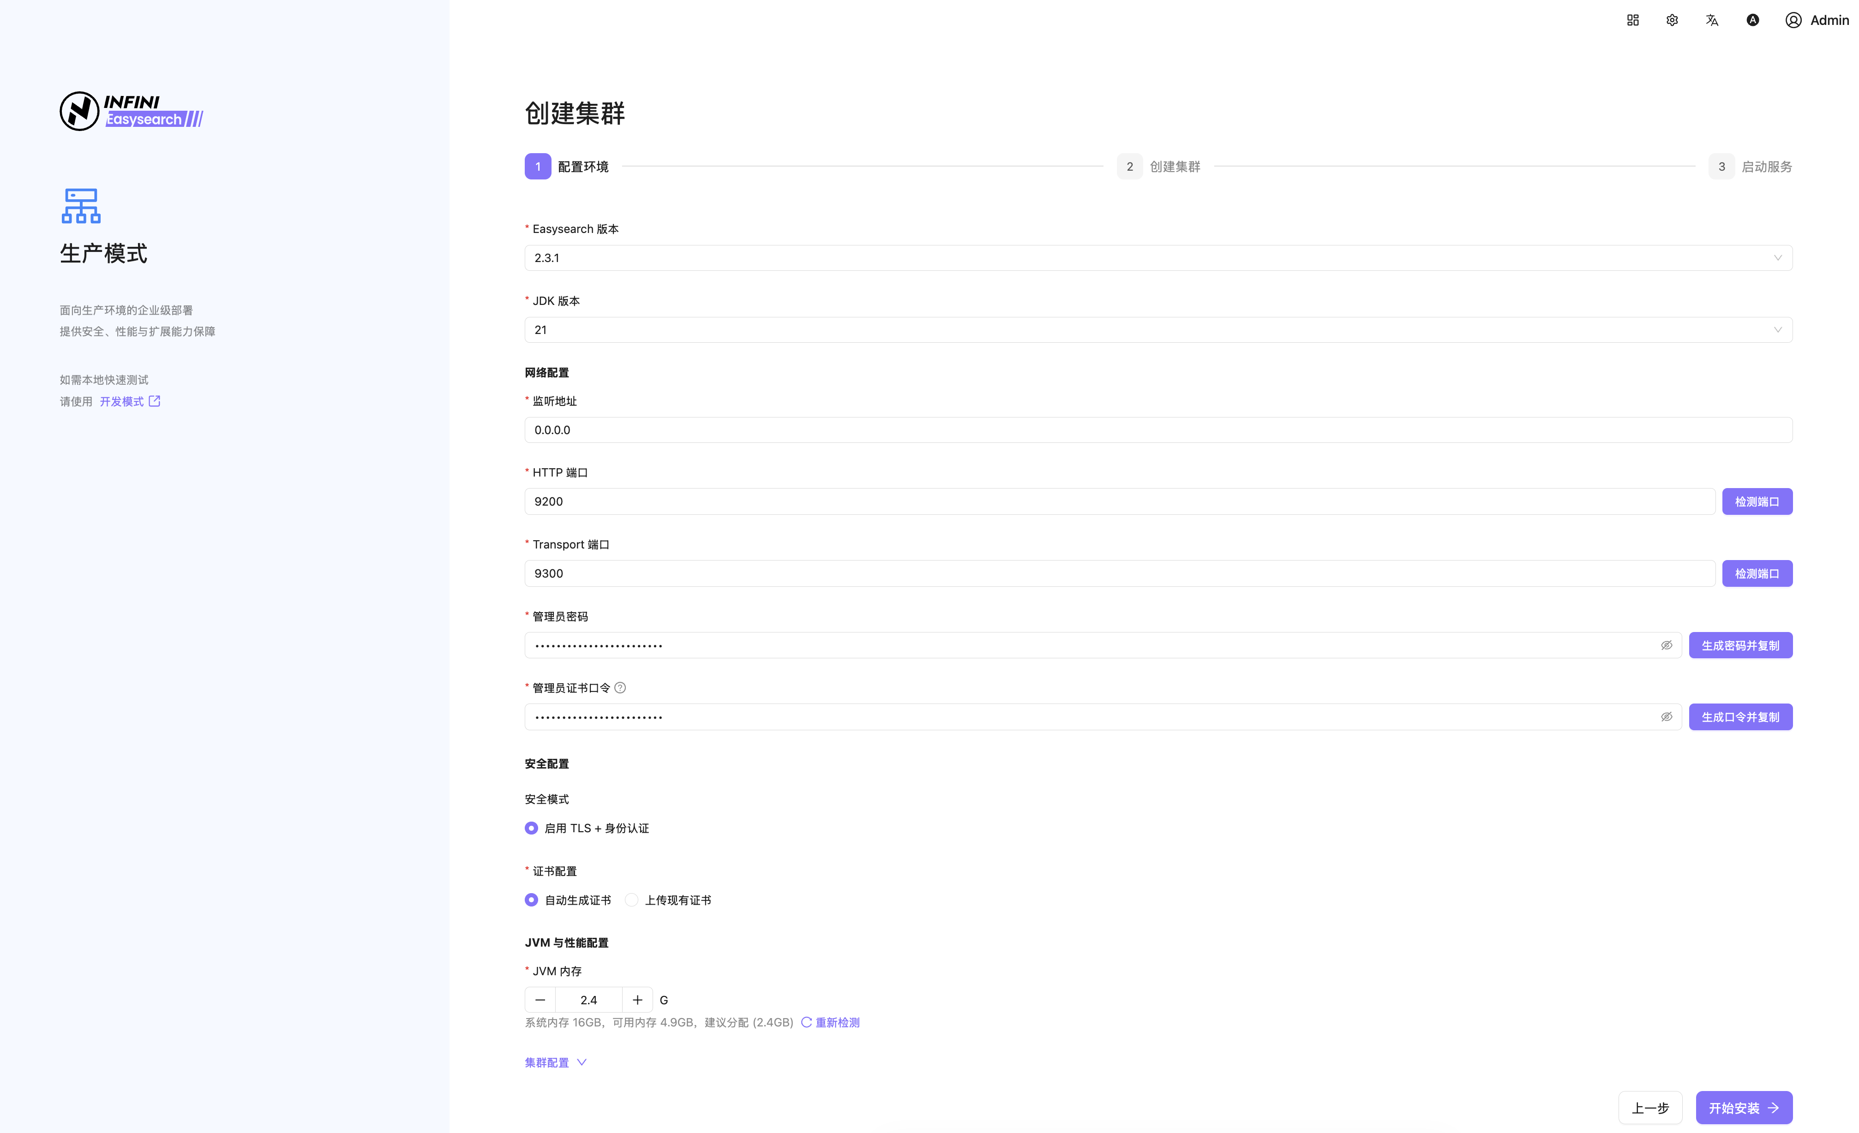Open the apps grid icon in header
Screen dimensions: 1859x1133
[1633, 20]
